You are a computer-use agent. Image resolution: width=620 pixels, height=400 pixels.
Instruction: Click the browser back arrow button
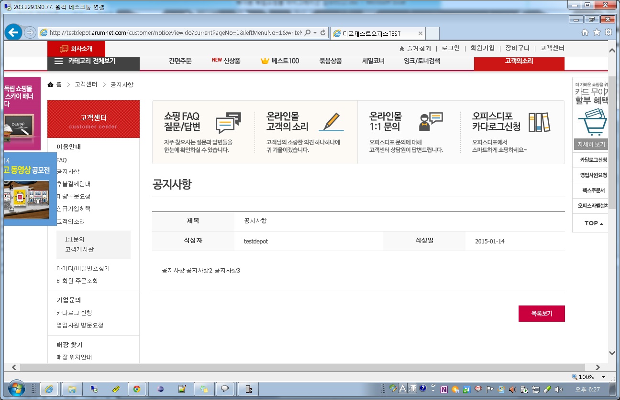click(x=13, y=32)
